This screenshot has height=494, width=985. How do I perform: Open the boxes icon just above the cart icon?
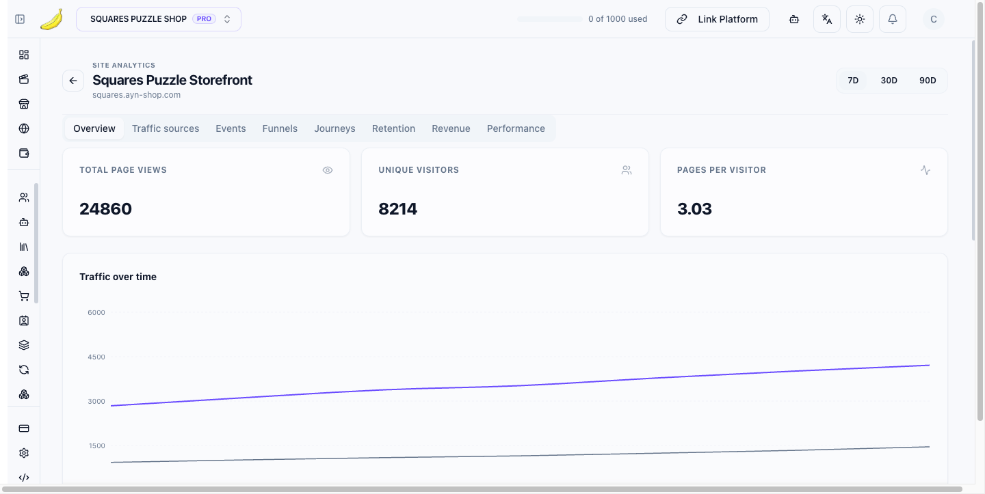(24, 271)
